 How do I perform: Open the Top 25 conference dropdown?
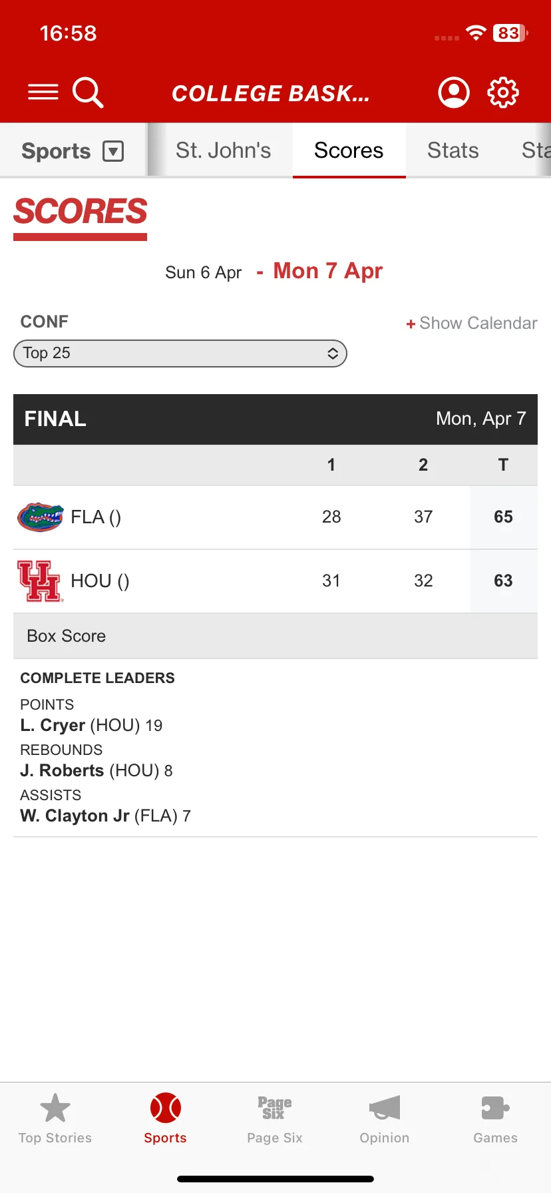click(180, 354)
